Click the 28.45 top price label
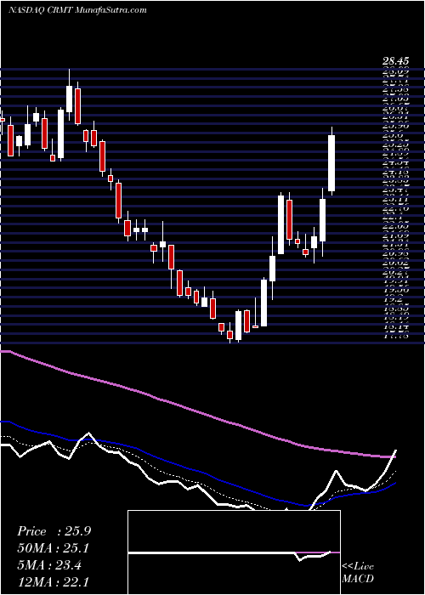The image size is (425, 595). pyautogui.click(x=395, y=60)
